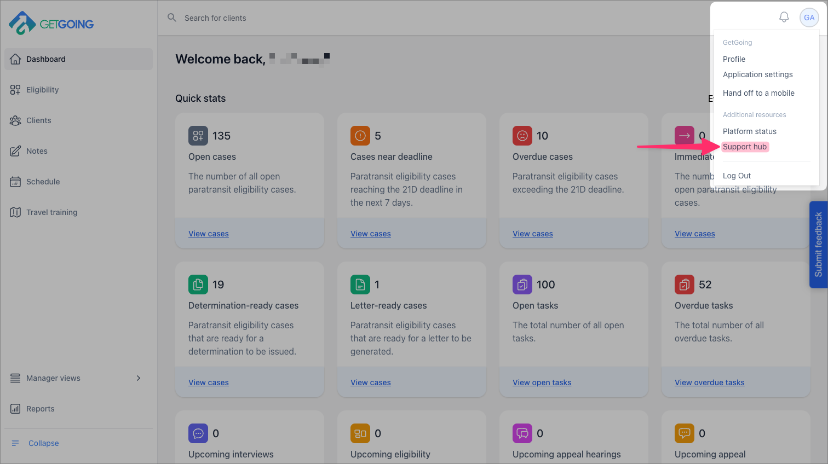Click the Cases near deadline alert icon
828x464 pixels.
point(360,136)
